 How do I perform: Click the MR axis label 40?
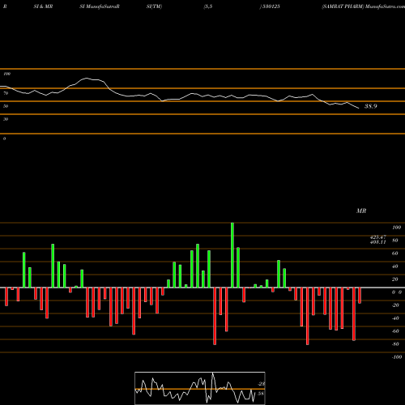[395, 266]
